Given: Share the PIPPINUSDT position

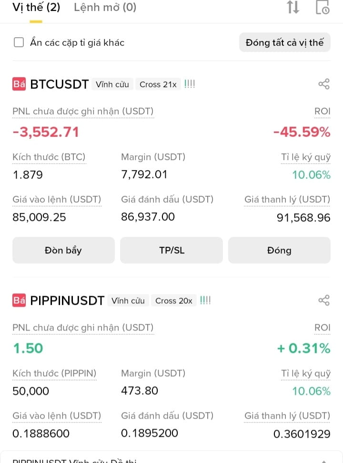Looking at the screenshot, I should (324, 300).
